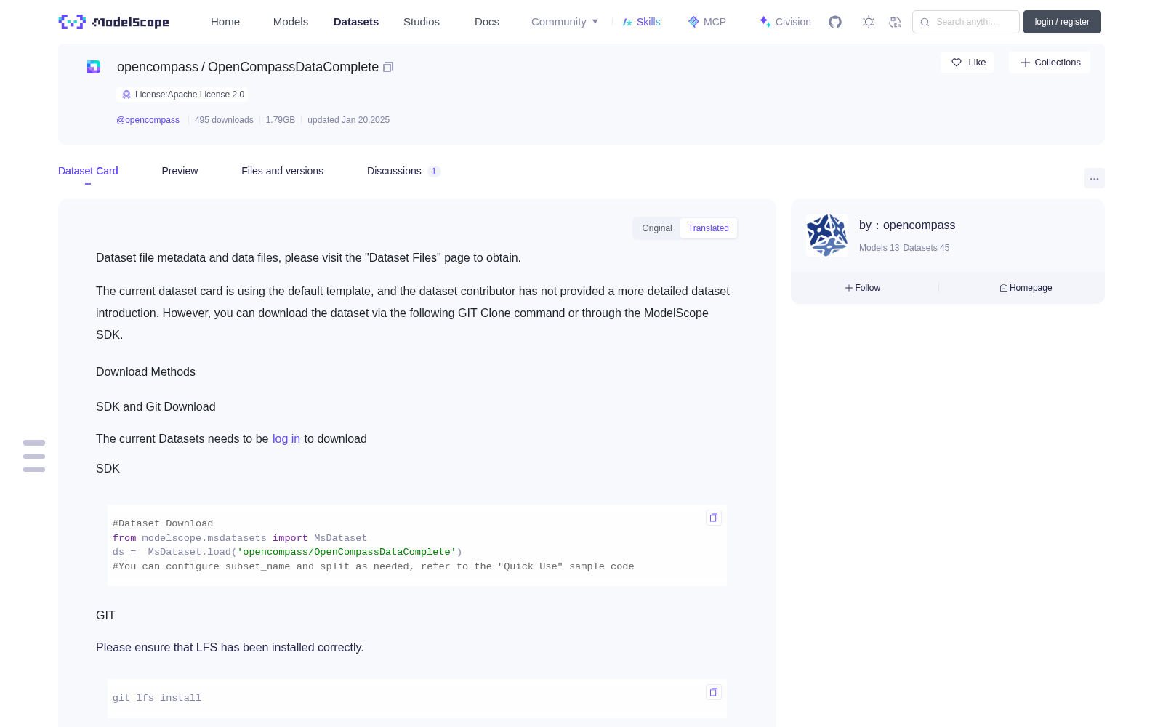Image resolution: width=1163 pixels, height=727 pixels.
Task: Click the Apache License 2.0 tag
Action: (x=182, y=95)
